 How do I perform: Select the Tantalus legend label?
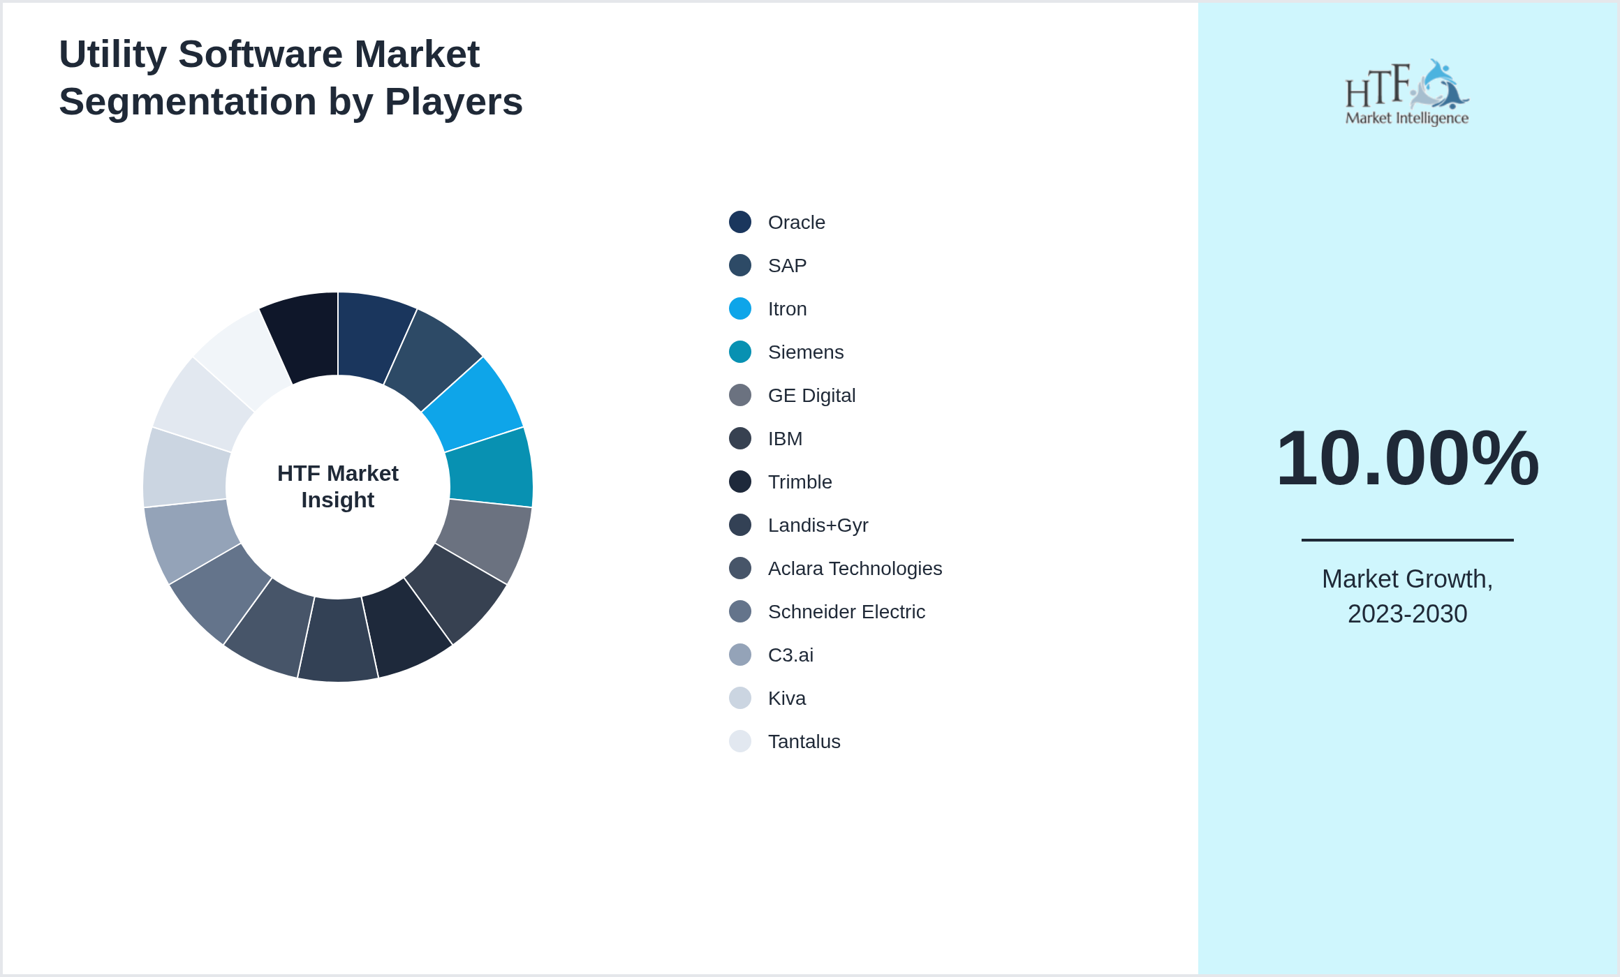pyautogui.click(x=804, y=741)
